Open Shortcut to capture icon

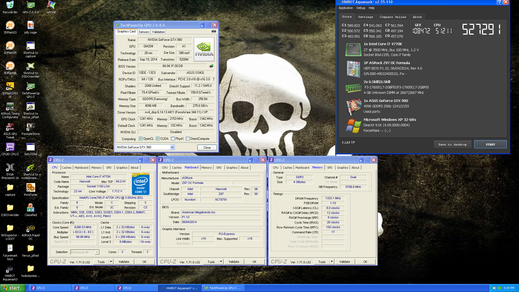[31, 50]
